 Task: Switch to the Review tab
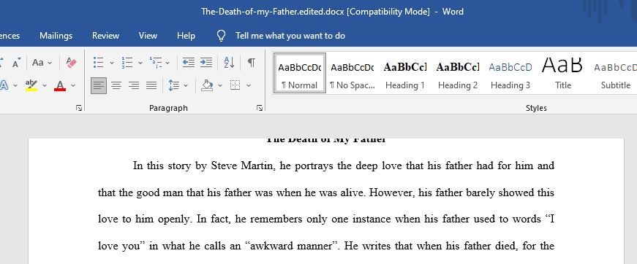click(105, 36)
